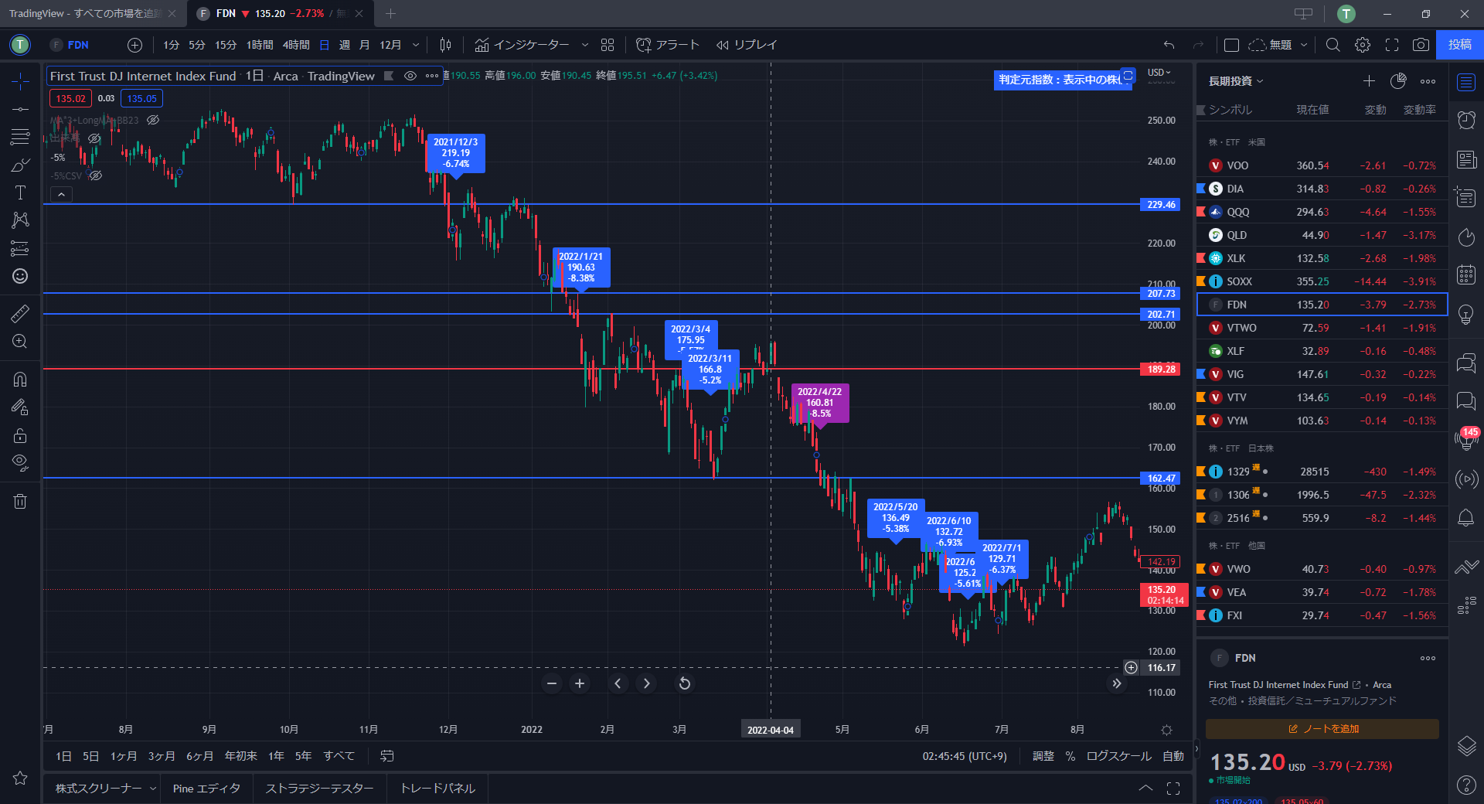Open the alert creation tool (アラート)
This screenshot has width=1484, height=804.
coord(668,45)
